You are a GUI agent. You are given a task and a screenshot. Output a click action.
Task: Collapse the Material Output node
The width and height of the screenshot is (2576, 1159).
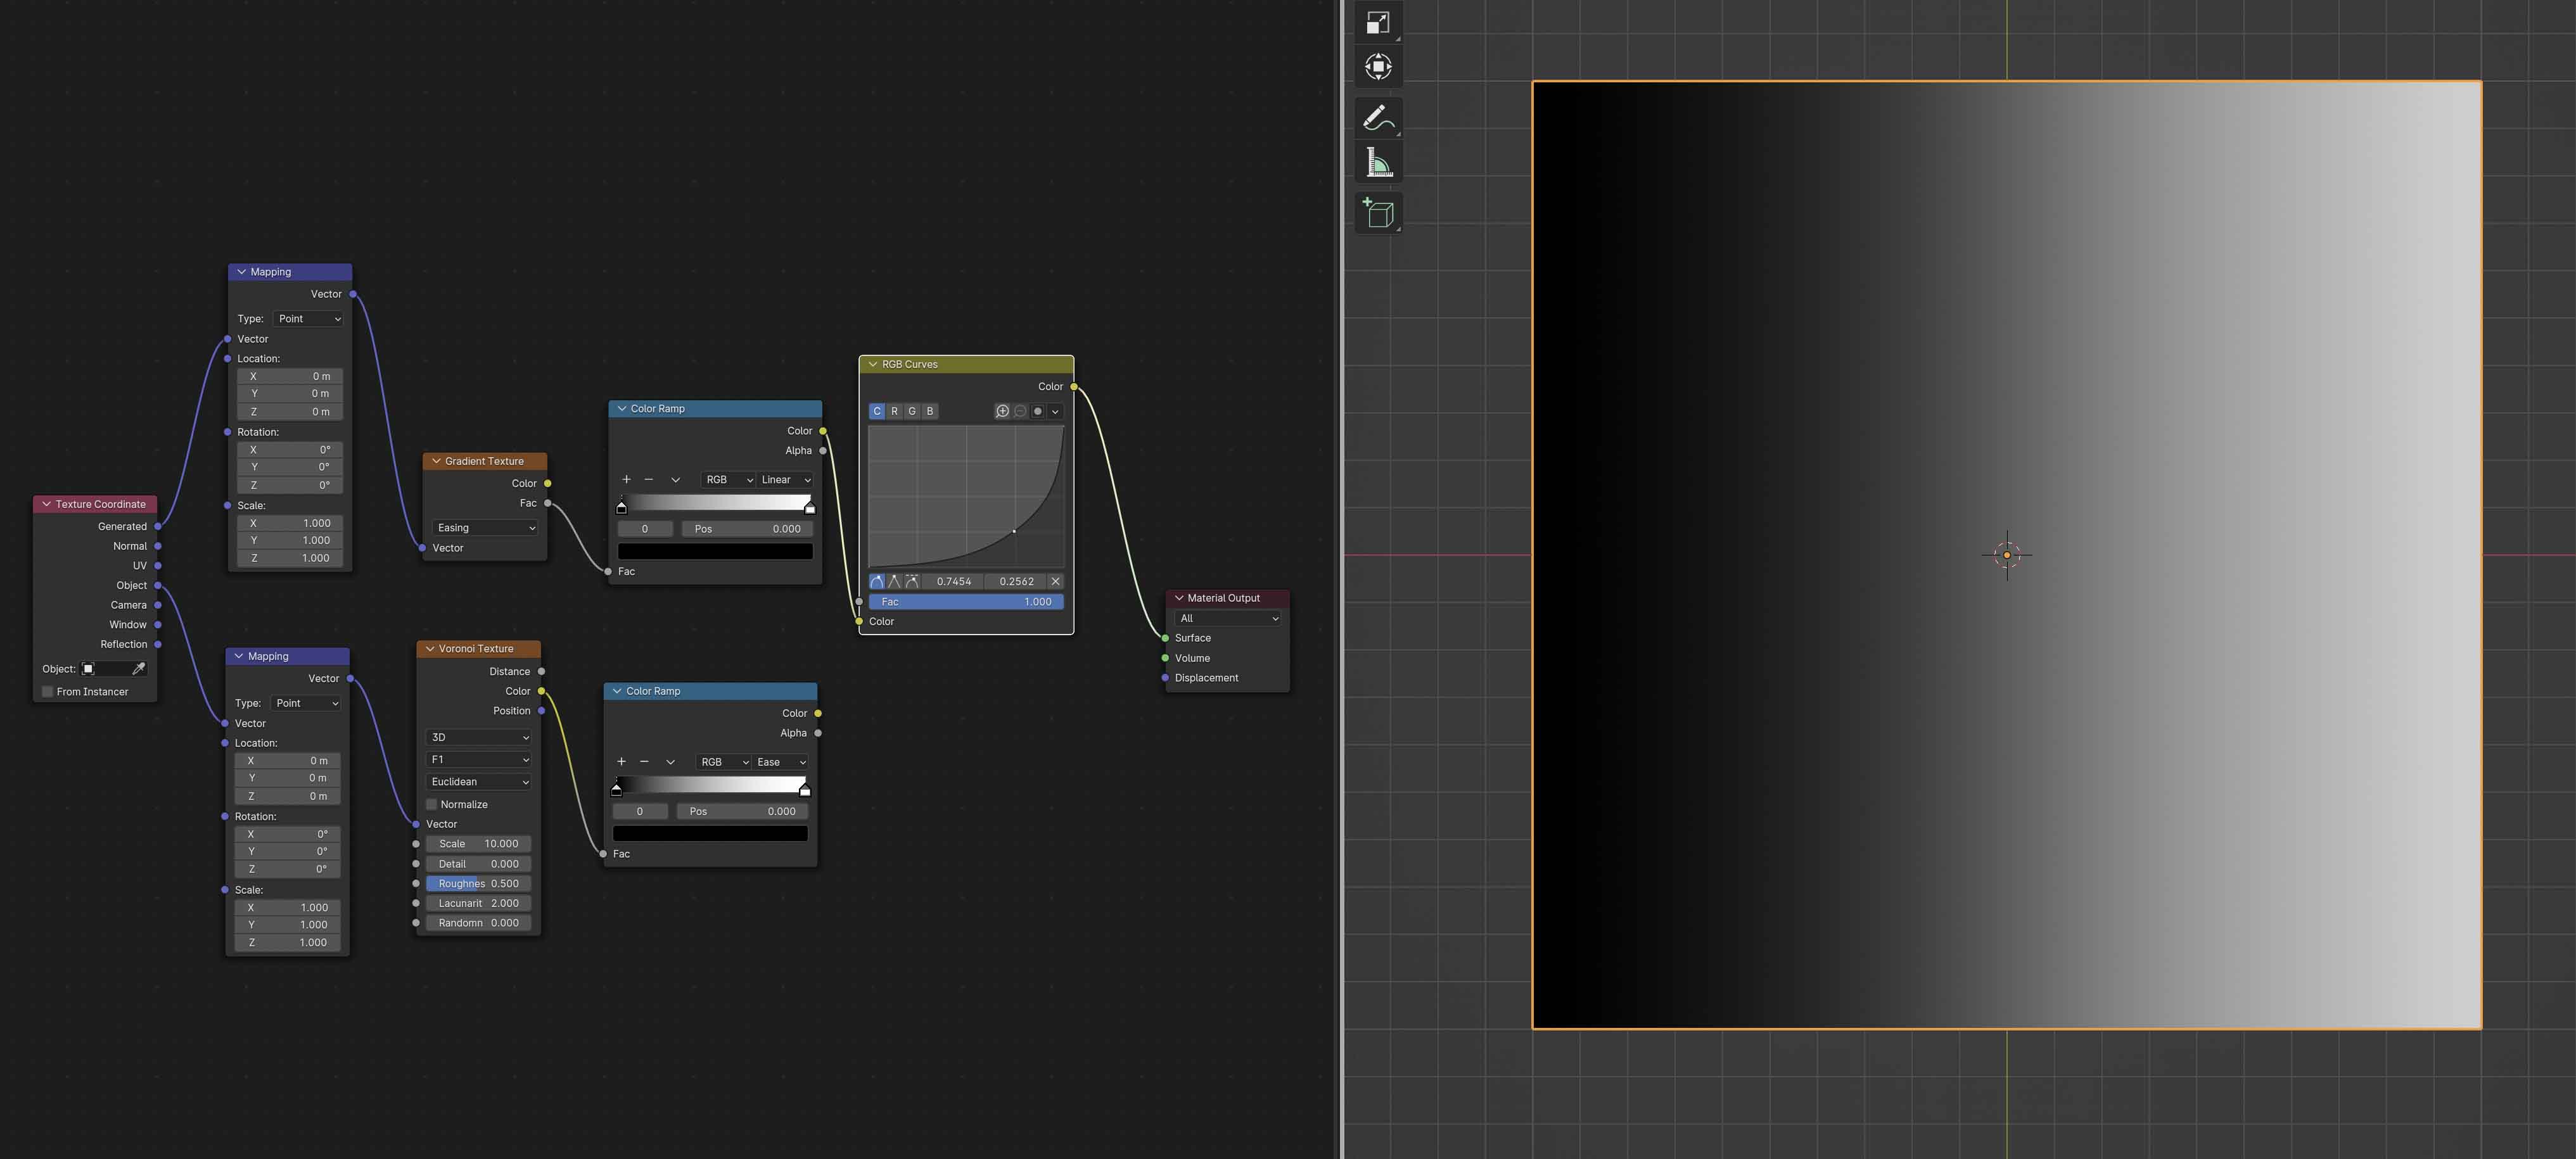click(1179, 598)
